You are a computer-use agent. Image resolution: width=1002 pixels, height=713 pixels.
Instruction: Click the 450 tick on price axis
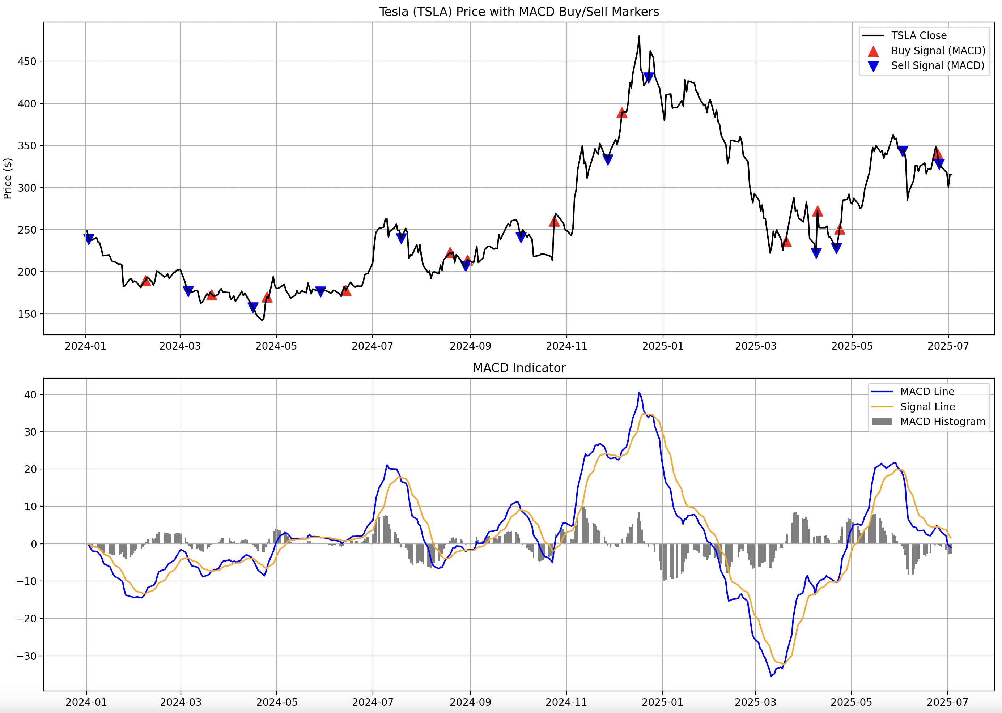coord(27,61)
